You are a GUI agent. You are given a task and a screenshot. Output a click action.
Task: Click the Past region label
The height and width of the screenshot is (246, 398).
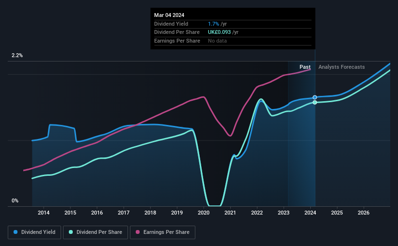coord(305,67)
